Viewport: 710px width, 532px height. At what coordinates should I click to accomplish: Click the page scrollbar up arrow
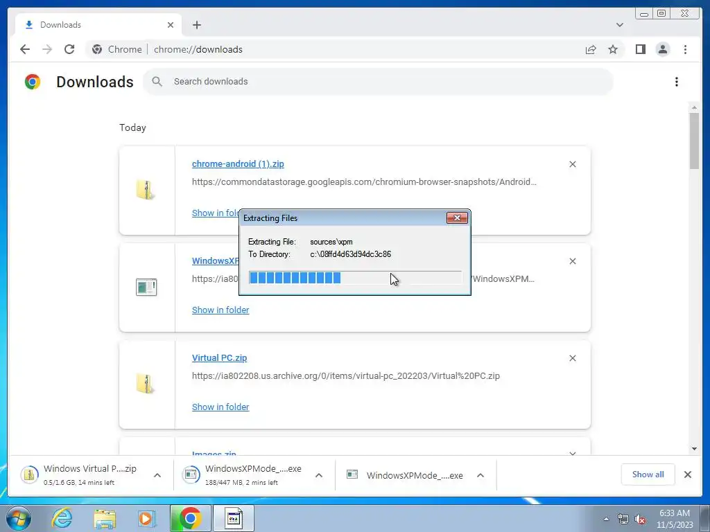694,107
